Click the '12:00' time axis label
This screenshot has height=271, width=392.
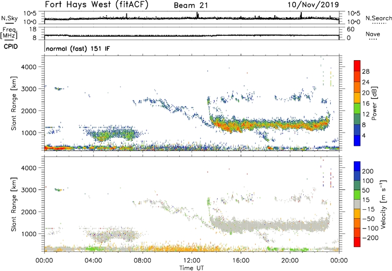coord(192,261)
